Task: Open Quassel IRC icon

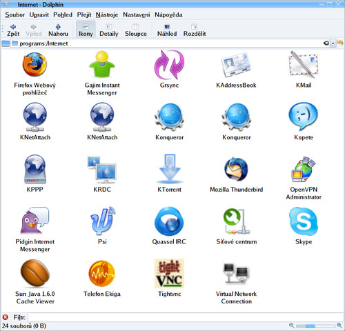Action: click(169, 221)
